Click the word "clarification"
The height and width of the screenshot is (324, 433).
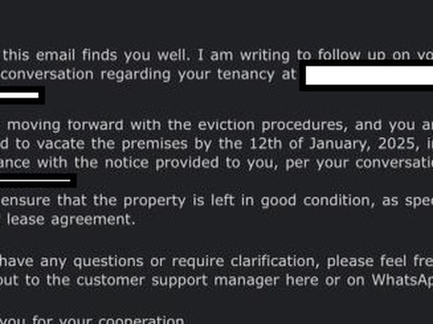pyautogui.click(x=275, y=261)
